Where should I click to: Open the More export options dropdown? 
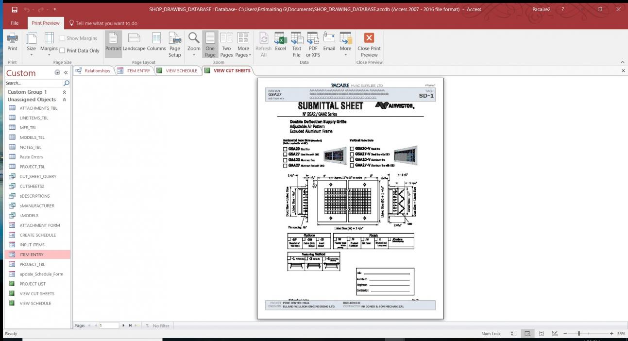point(345,44)
